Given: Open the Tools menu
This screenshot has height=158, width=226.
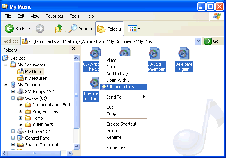Looking at the screenshot, I should (x=74, y=16).
